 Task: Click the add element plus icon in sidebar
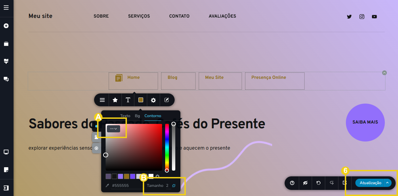[6, 26]
